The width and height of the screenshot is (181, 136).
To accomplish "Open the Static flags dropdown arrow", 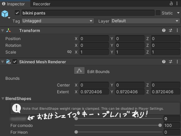I will click(178, 13).
